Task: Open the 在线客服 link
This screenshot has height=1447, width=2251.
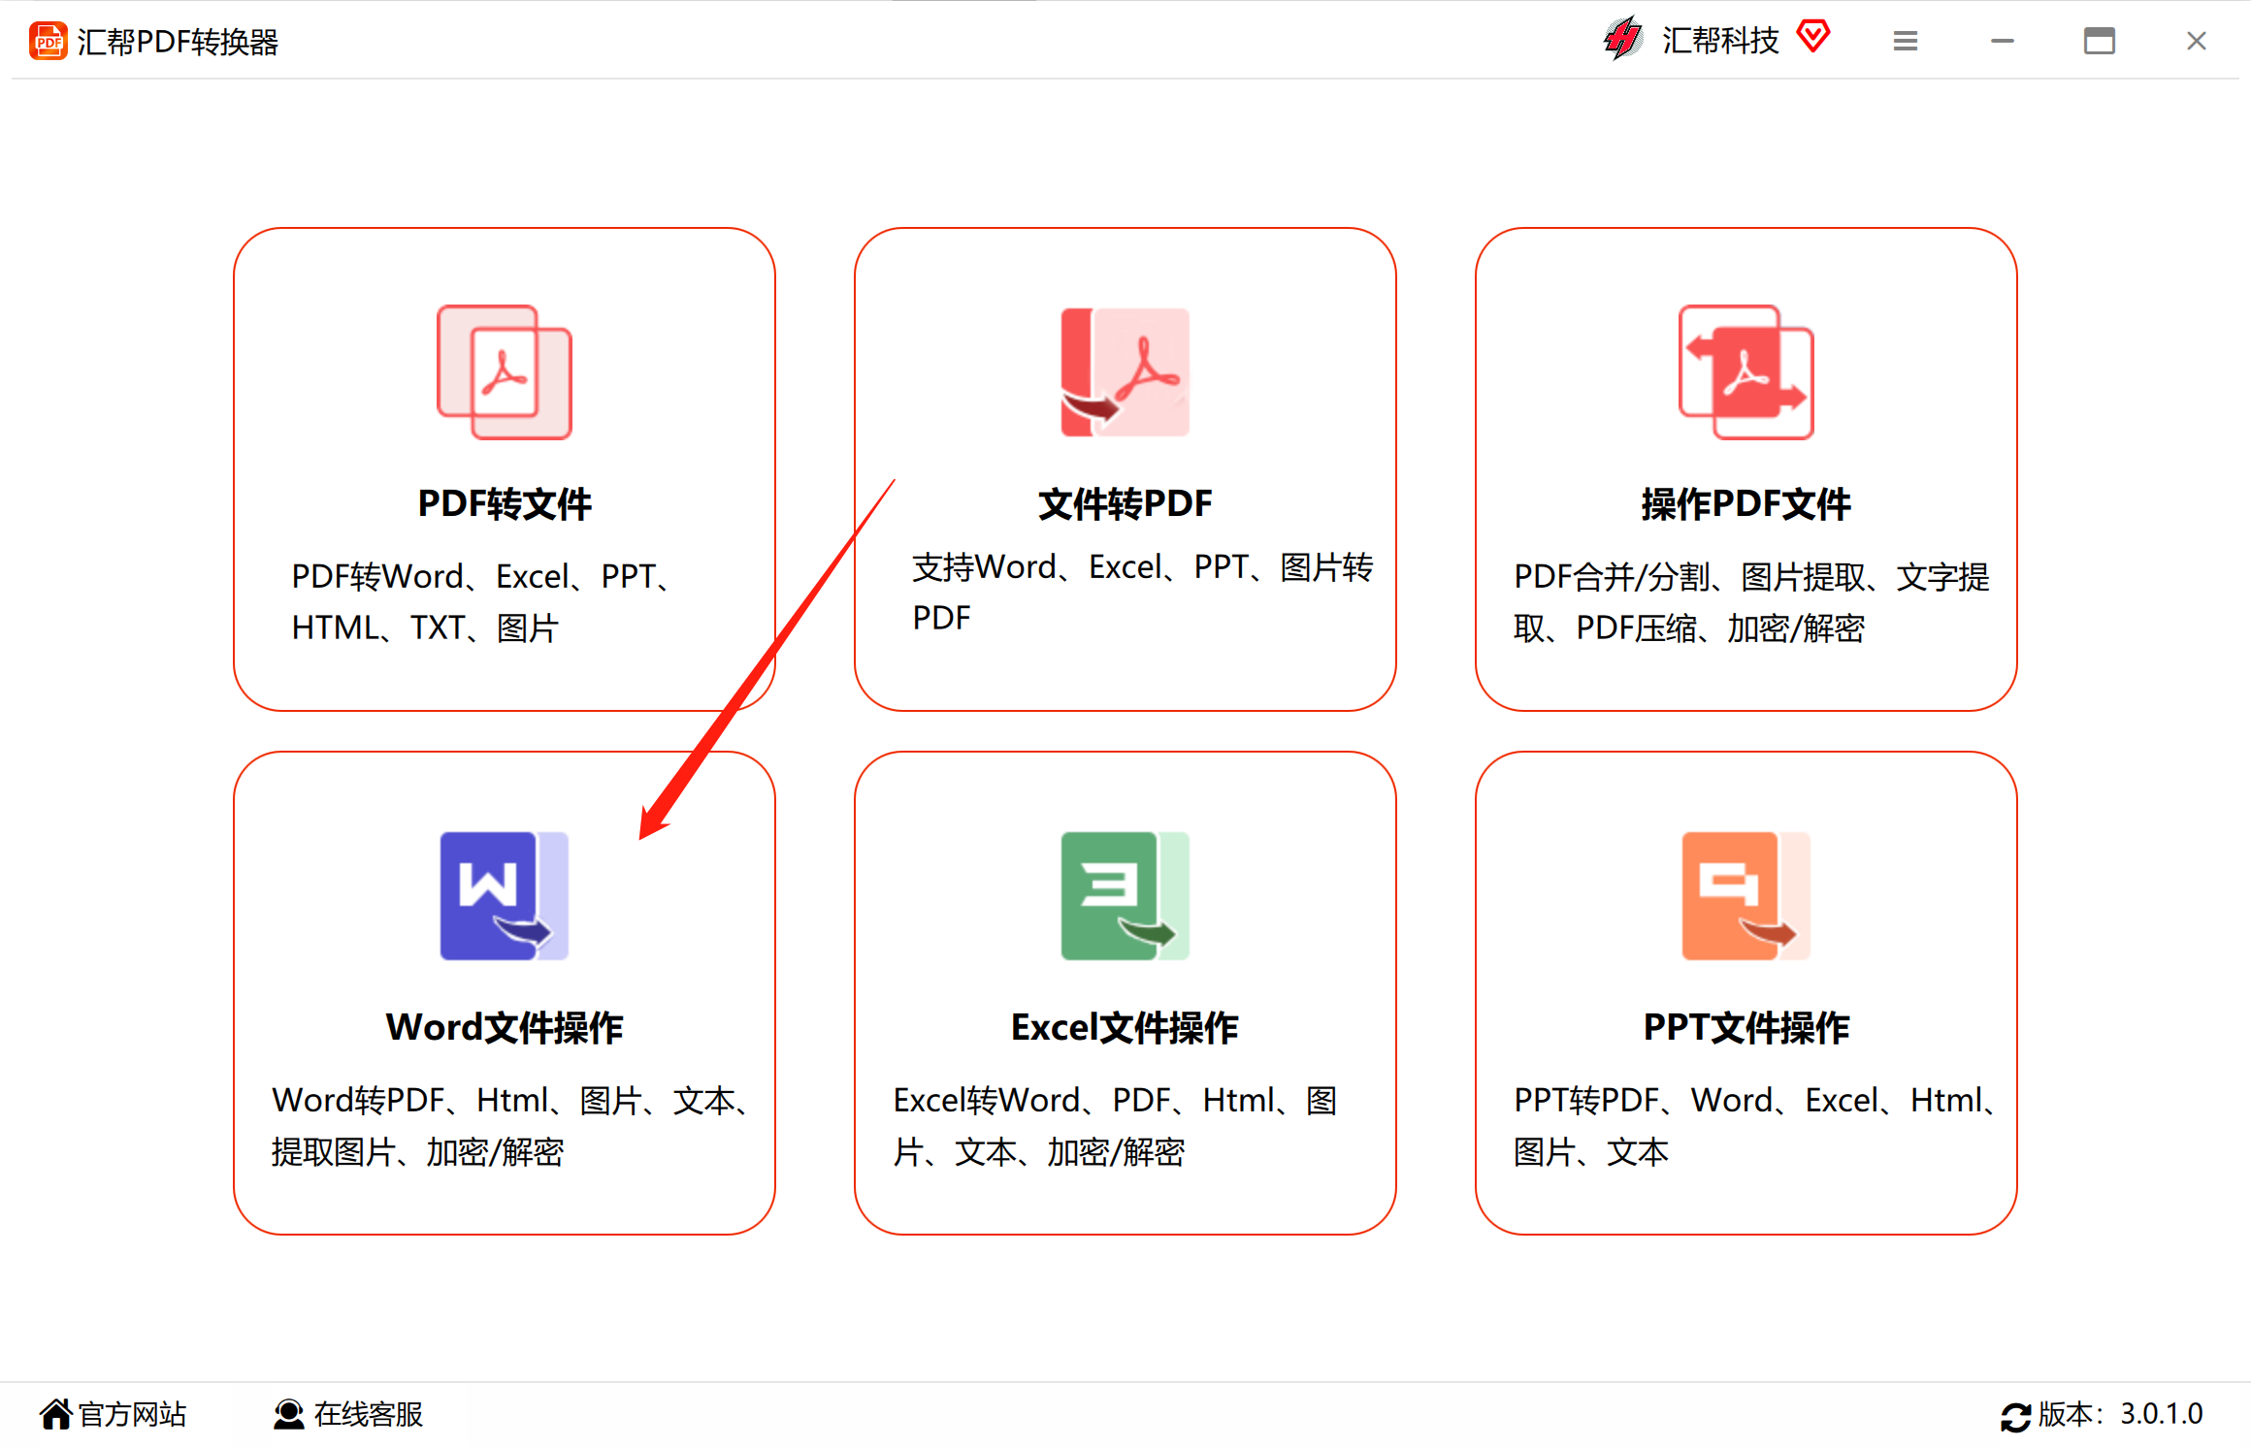Action: tap(369, 1414)
